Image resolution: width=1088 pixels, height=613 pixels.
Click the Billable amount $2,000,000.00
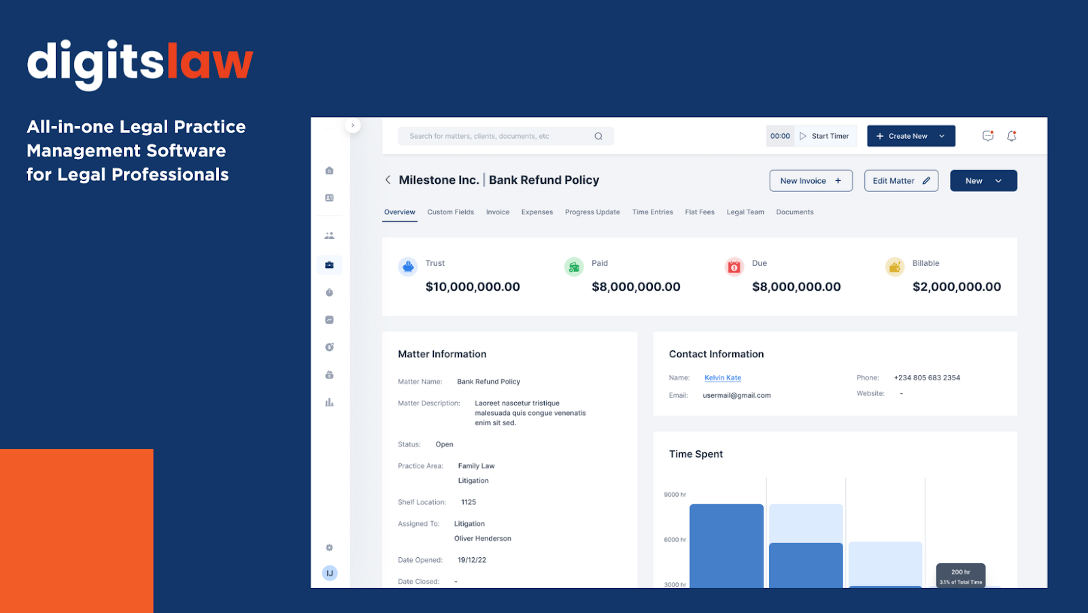957,287
